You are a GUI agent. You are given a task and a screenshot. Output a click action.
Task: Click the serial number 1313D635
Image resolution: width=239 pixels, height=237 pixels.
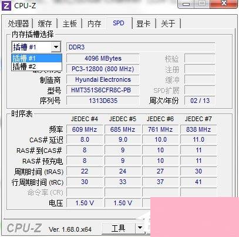[x=103, y=101]
